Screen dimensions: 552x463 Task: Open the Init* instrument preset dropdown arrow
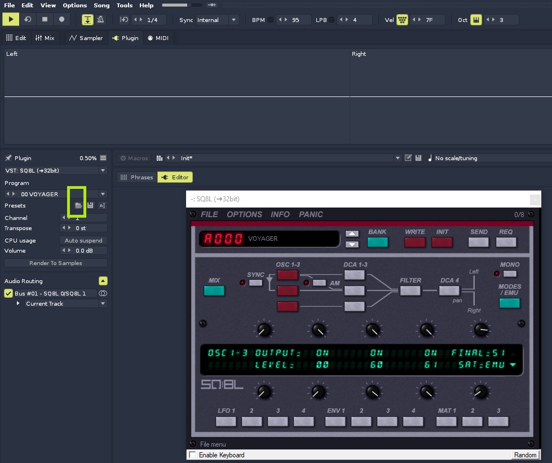pyautogui.click(x=398, y=158)
